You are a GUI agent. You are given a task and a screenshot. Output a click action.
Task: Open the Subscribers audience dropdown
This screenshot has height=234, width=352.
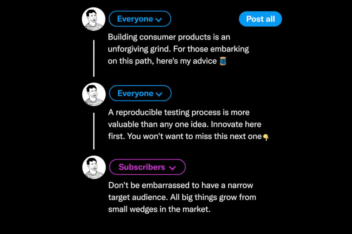coord(147,167)
